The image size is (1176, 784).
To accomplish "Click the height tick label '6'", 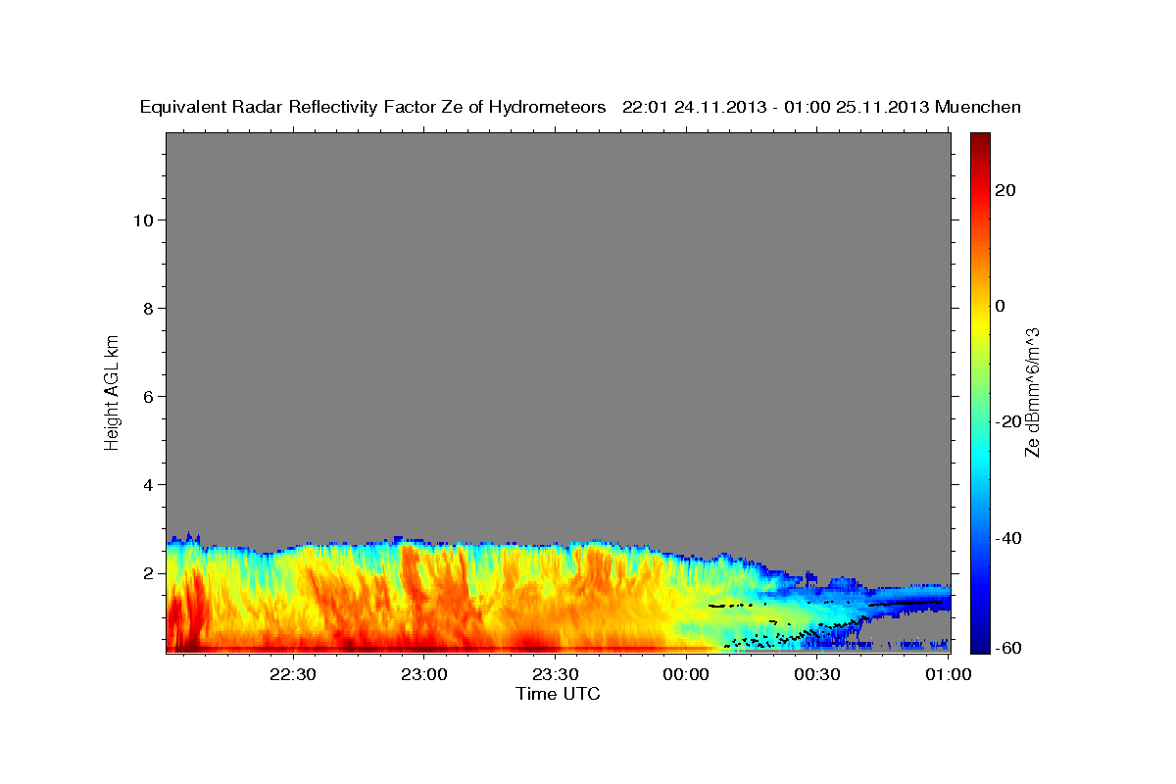I will pyautogui.click(x=148, y=396).
